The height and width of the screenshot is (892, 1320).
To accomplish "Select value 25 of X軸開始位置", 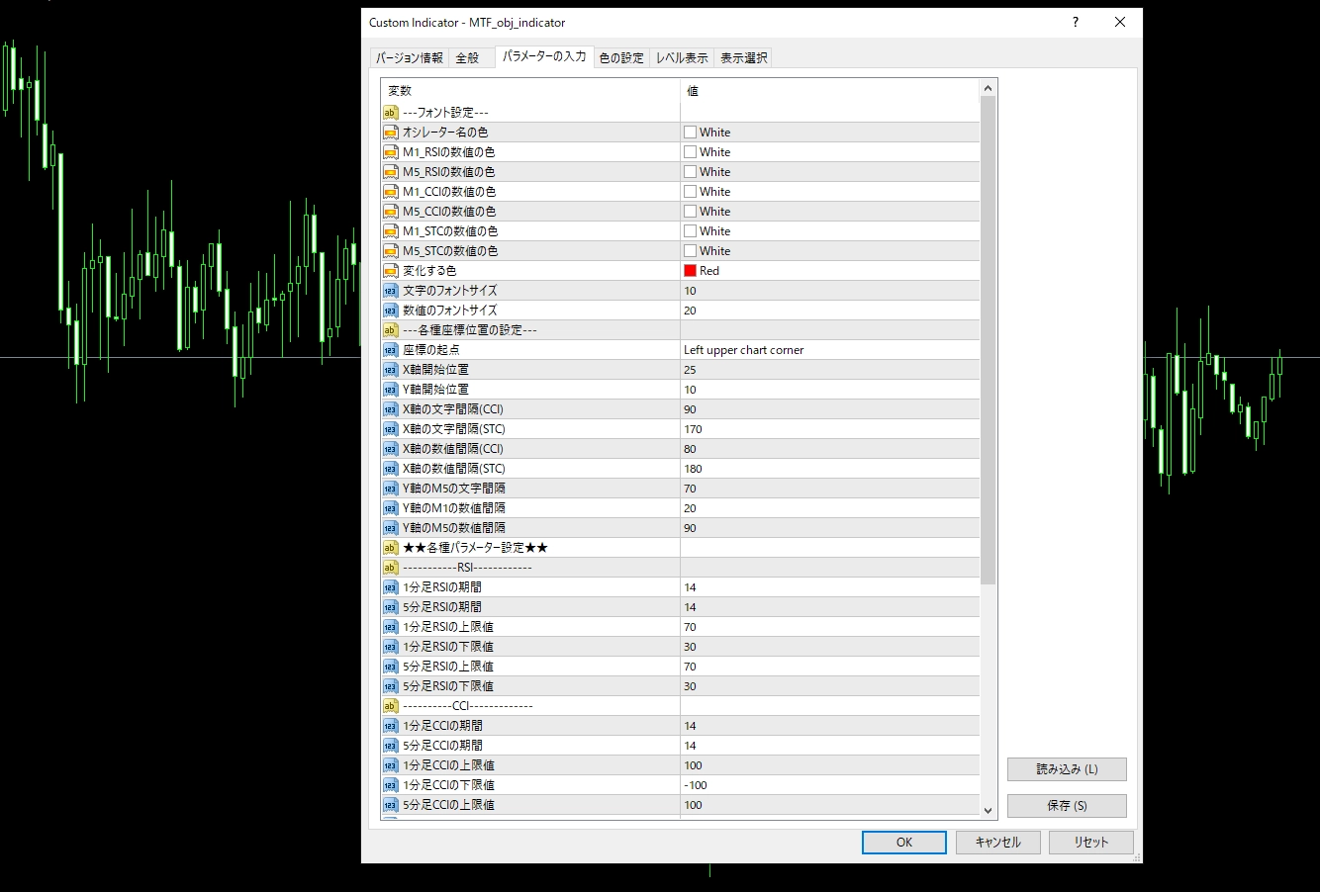I will pos(690,370).
